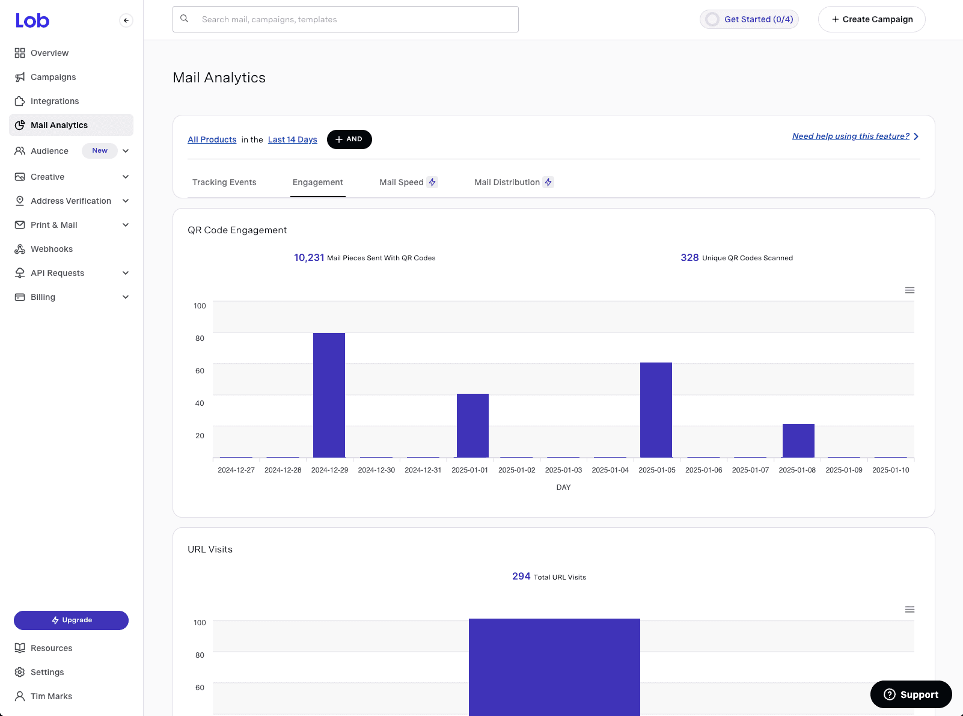Click the Webhooks icon
963x716 pixels.
[20, 249]
